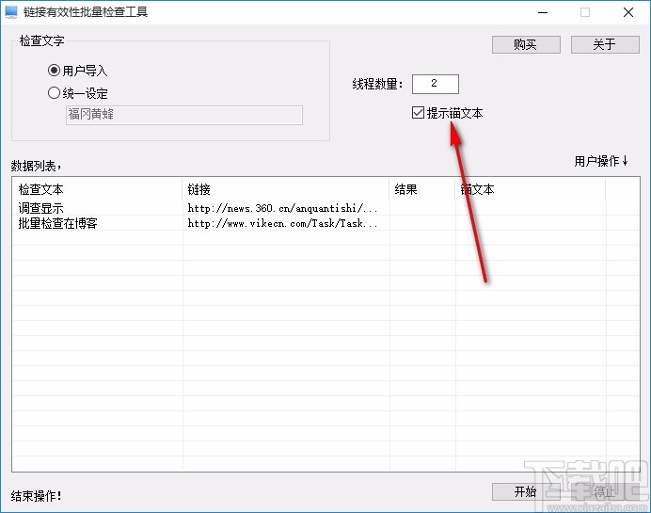Click the 停止 button
The height and width of the screenshot is (513, 651).
tap(605, 491)
